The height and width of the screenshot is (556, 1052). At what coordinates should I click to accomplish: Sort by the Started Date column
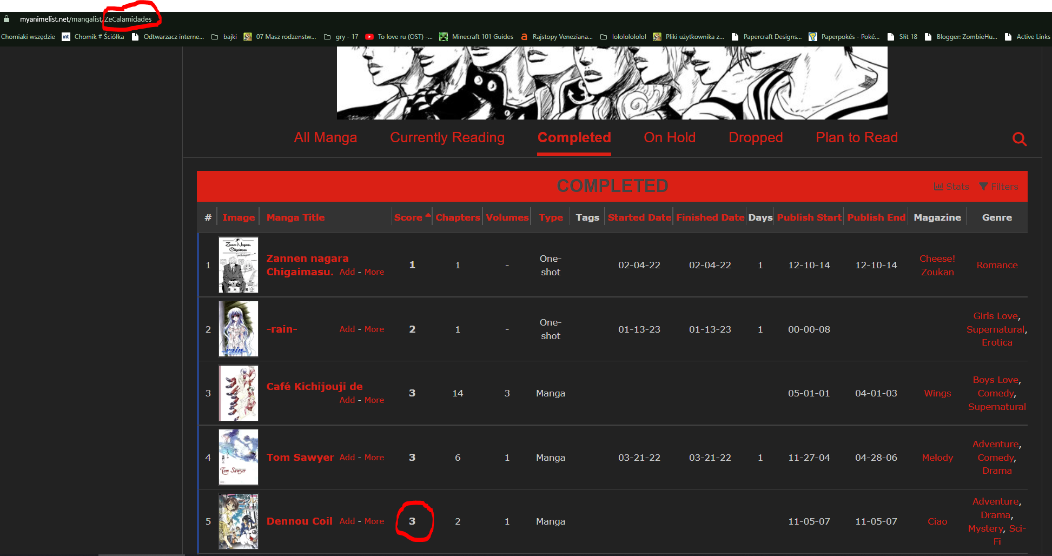(x=639, y=217)
